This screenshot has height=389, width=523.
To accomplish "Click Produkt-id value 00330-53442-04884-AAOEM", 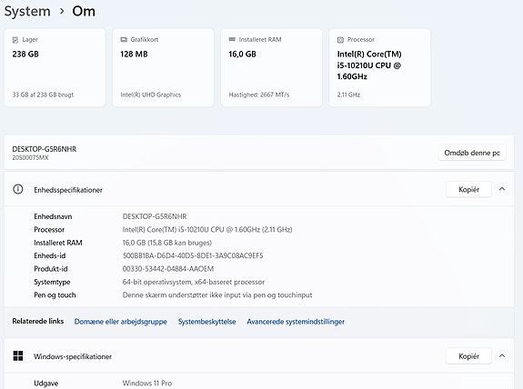I will (168, 269).
